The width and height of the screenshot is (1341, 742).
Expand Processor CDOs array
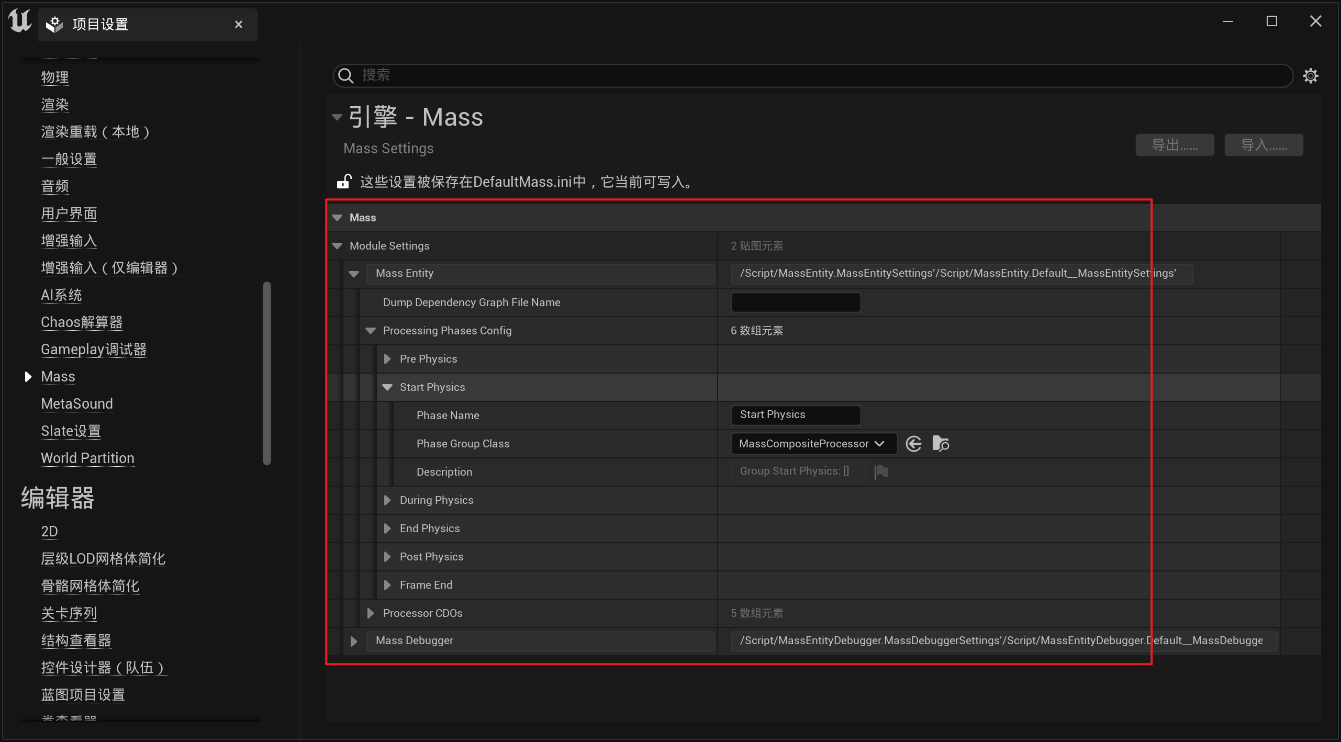(371, 613)
